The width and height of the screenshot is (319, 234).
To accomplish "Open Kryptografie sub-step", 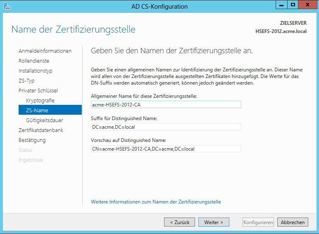I will (x=40, y=101).
